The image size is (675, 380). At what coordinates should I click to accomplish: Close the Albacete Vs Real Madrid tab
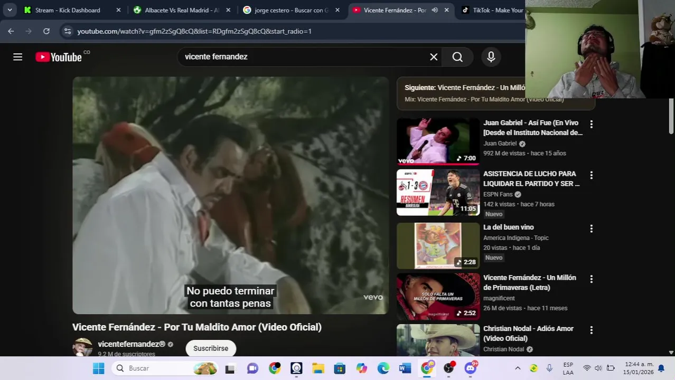228,10
